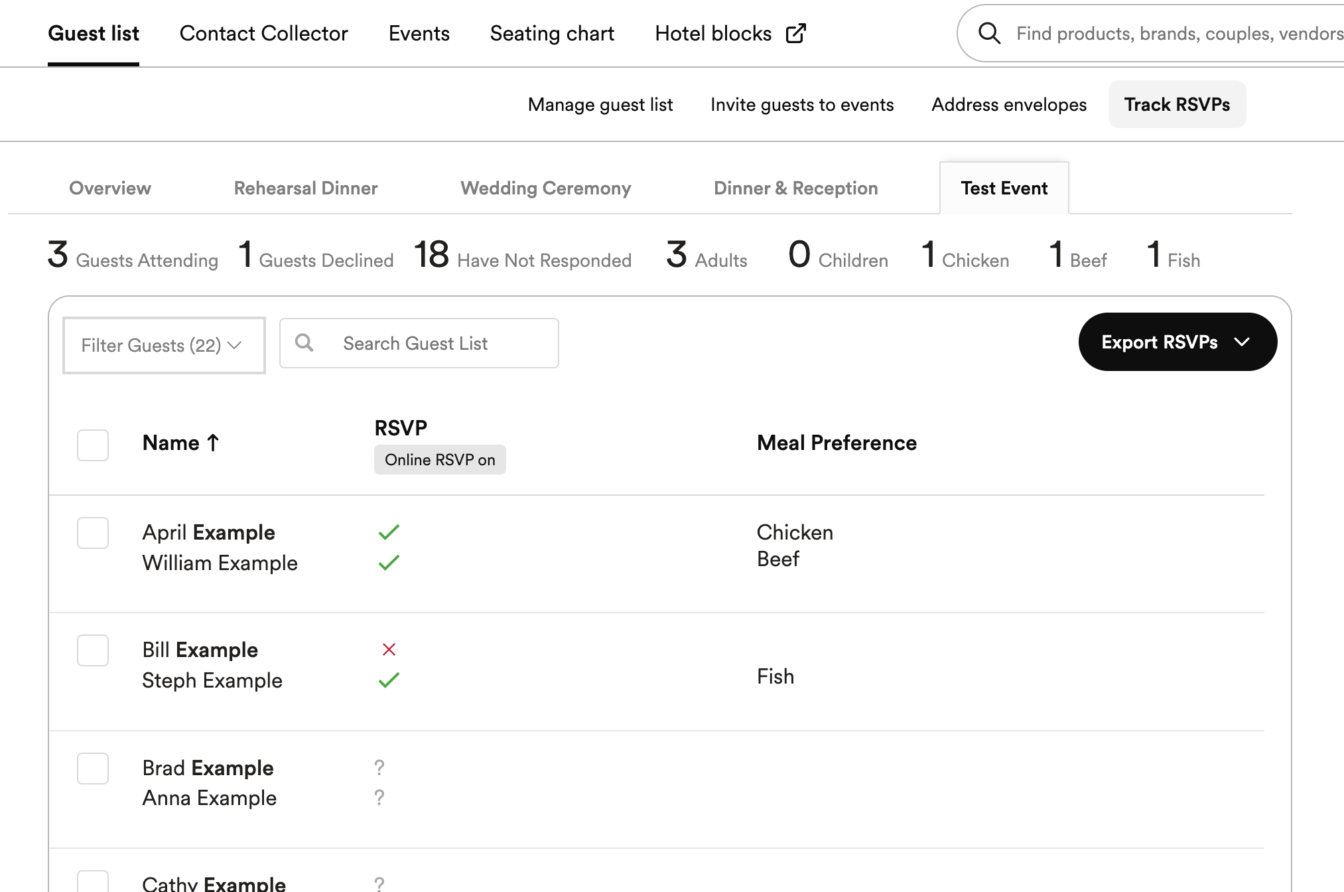Click the Meal Preference column header
Viewport: 1344px width, 892px height.
pos(837,443)
